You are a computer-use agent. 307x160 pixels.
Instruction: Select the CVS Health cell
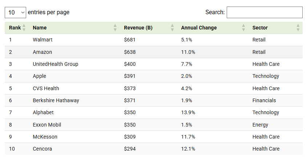click(46, 88)
